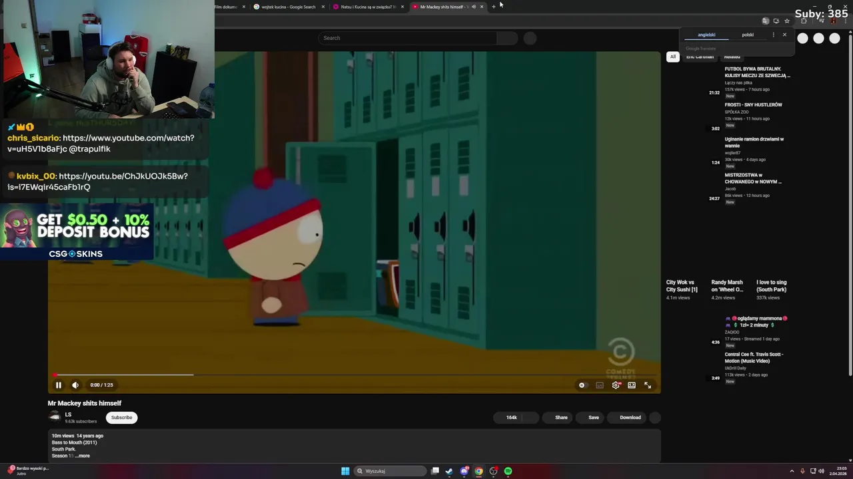This screenshot has height=479, width=853.
Task: Open the clock showing 23:03
Action: click(837, 471)
